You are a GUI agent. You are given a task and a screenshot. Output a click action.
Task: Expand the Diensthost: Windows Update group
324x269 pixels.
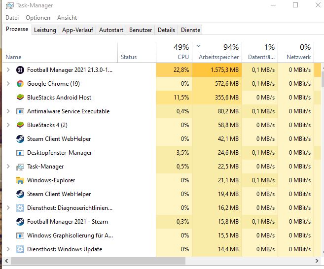(x=8, y=249)
